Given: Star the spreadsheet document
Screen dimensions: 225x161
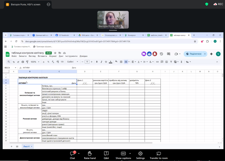Looking at the screenshot, I should click(55, 53).
